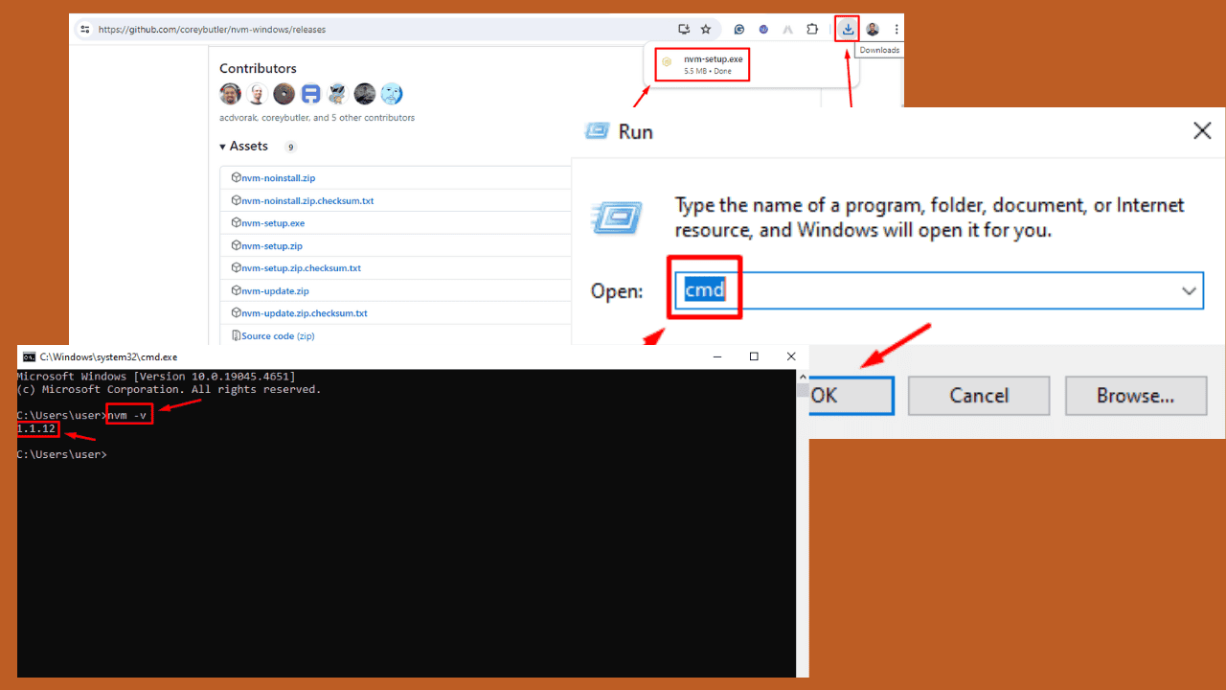Screen dimensions: 1226x690
Task: Open the browser Downloads toolbar icon
Action: coord(848,29)
